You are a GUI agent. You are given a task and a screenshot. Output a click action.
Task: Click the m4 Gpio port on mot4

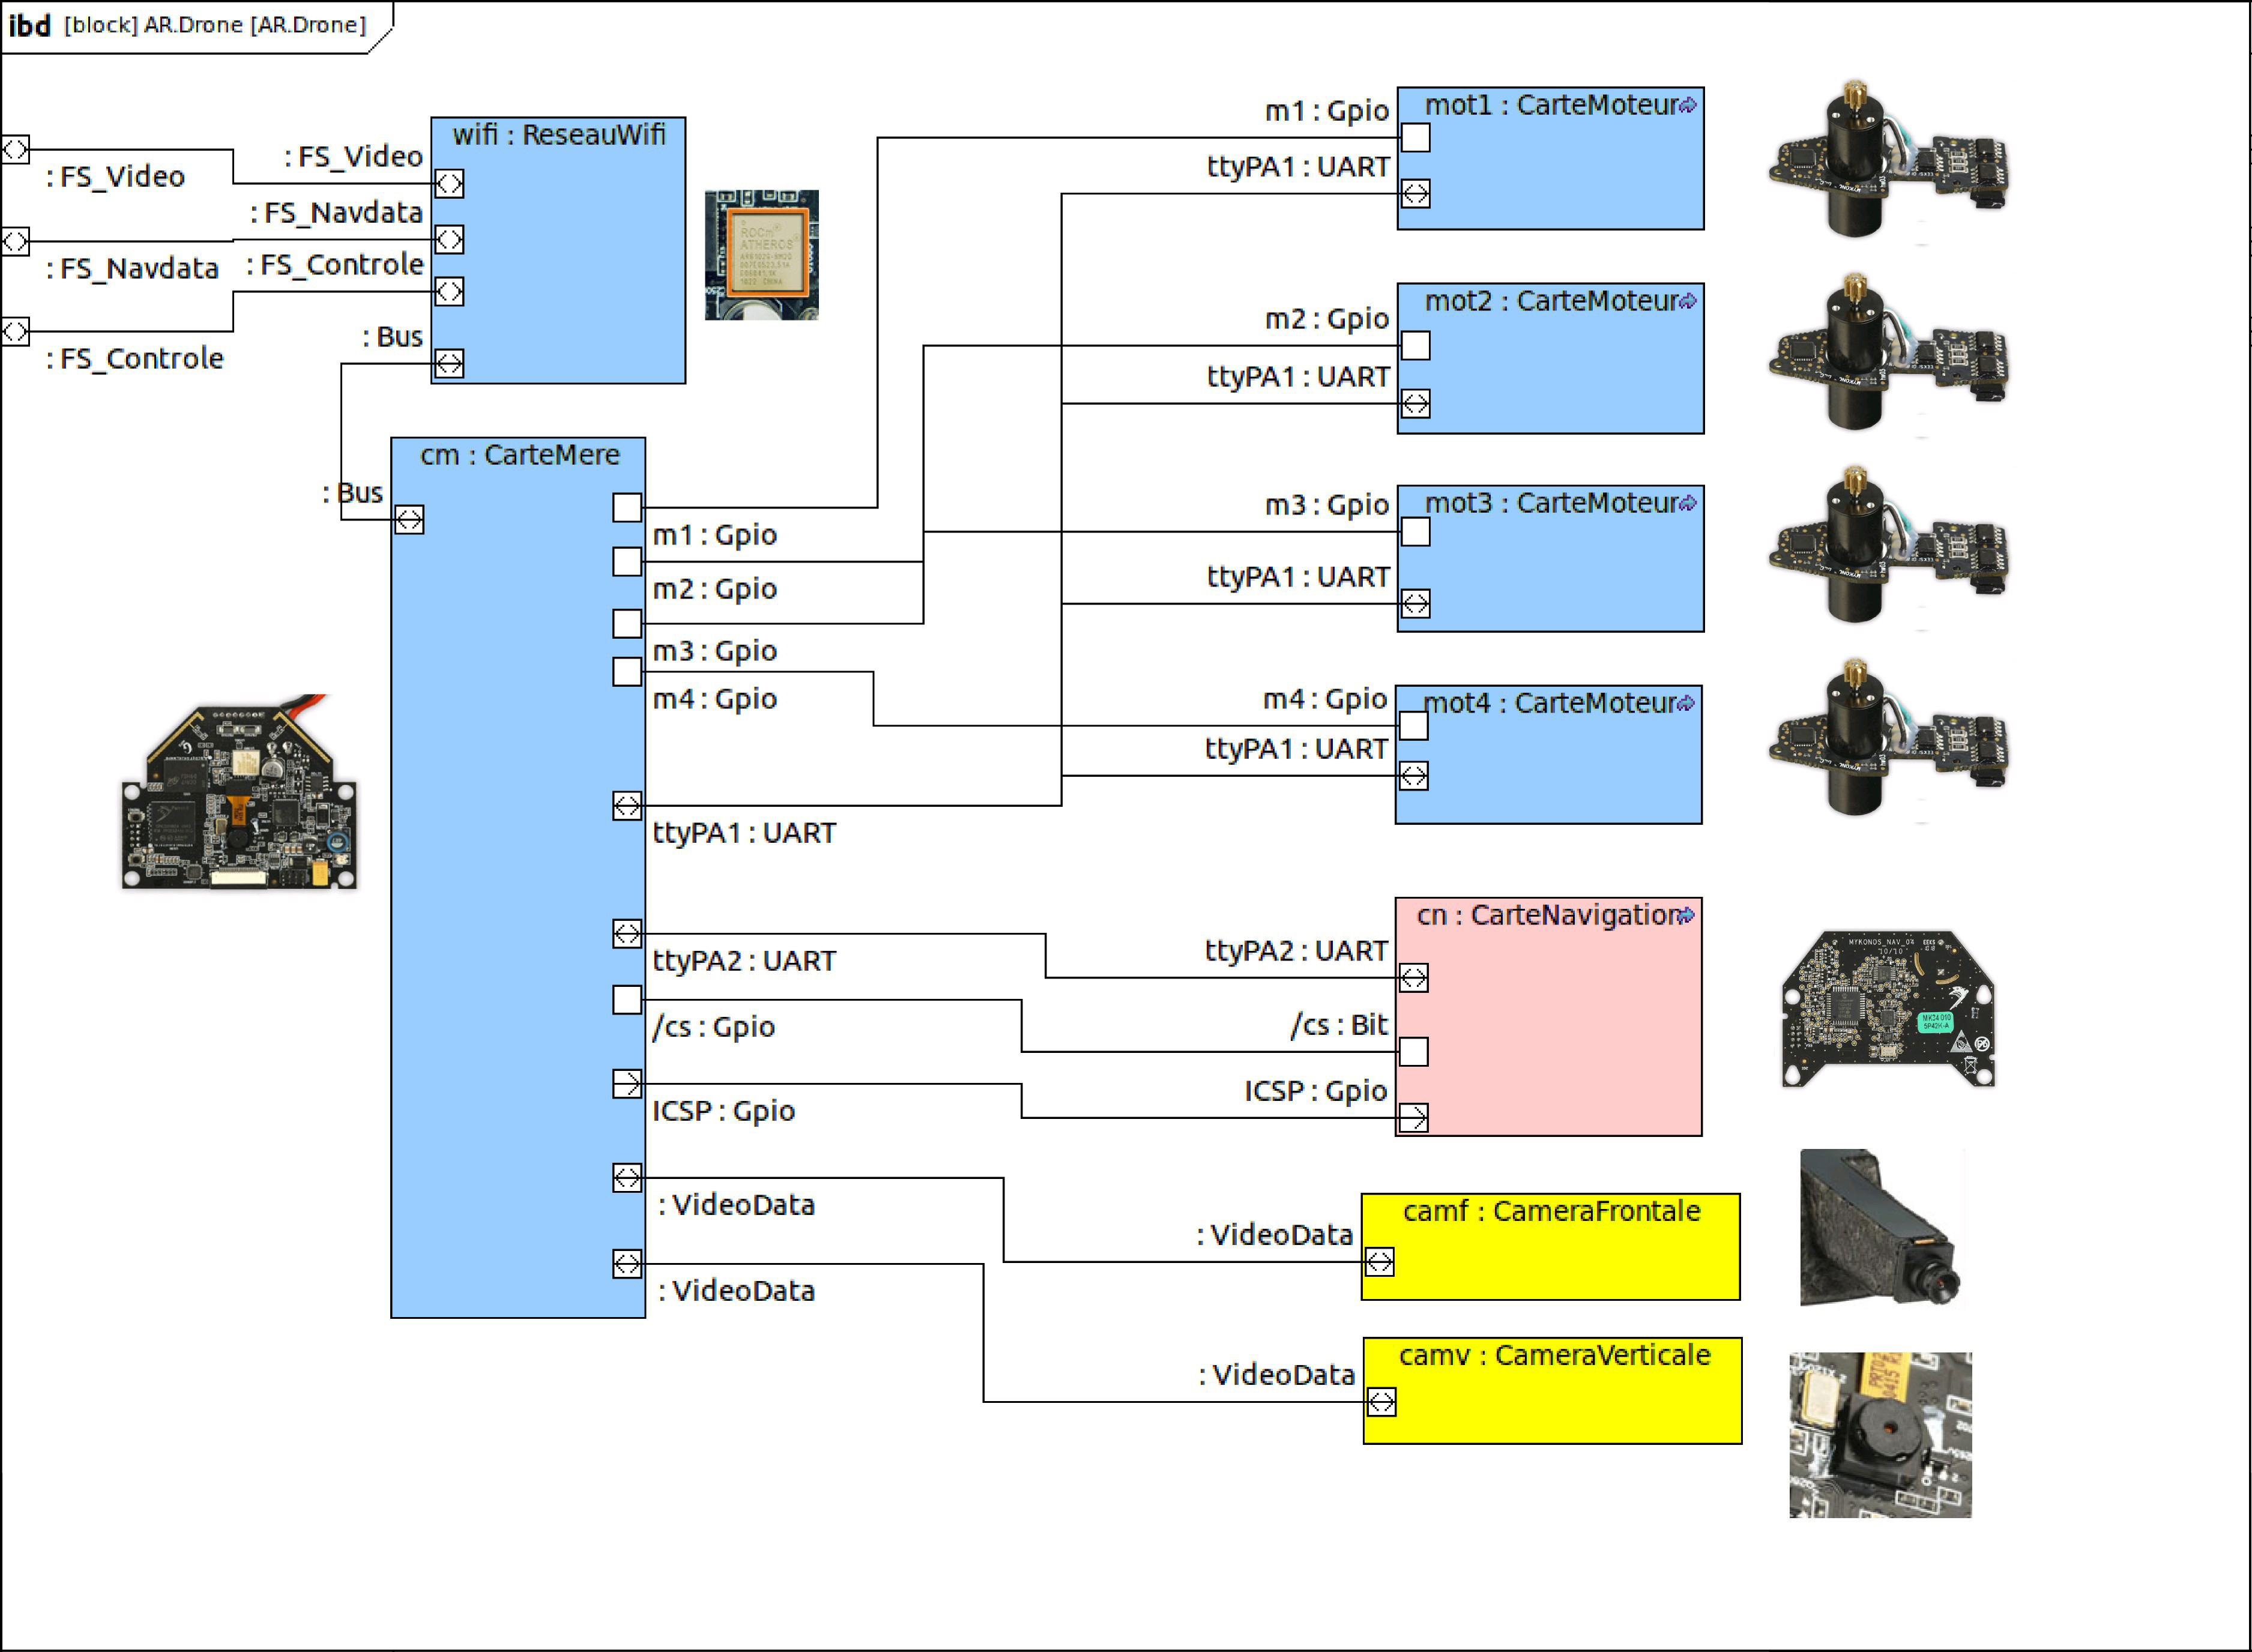coord(1413,726)
